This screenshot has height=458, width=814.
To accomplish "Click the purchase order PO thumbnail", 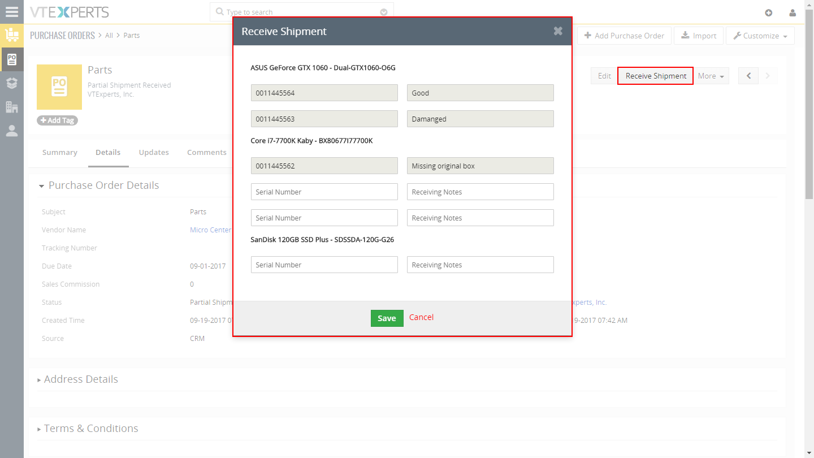I will [x=59, y=87].
